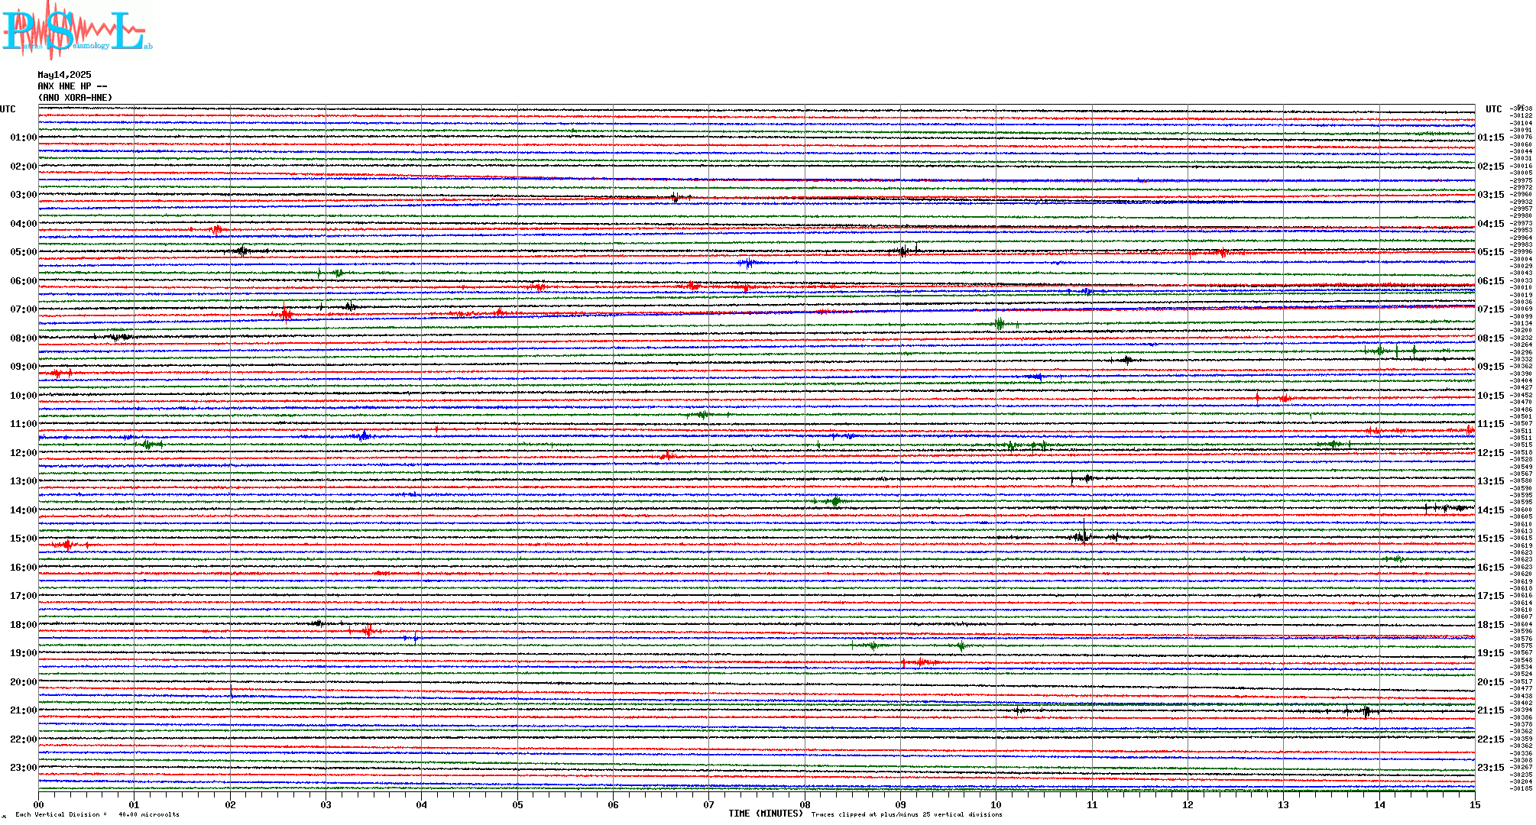Select the 09:00 hour label on left
Screen dimensions: 1536x825
23,367
